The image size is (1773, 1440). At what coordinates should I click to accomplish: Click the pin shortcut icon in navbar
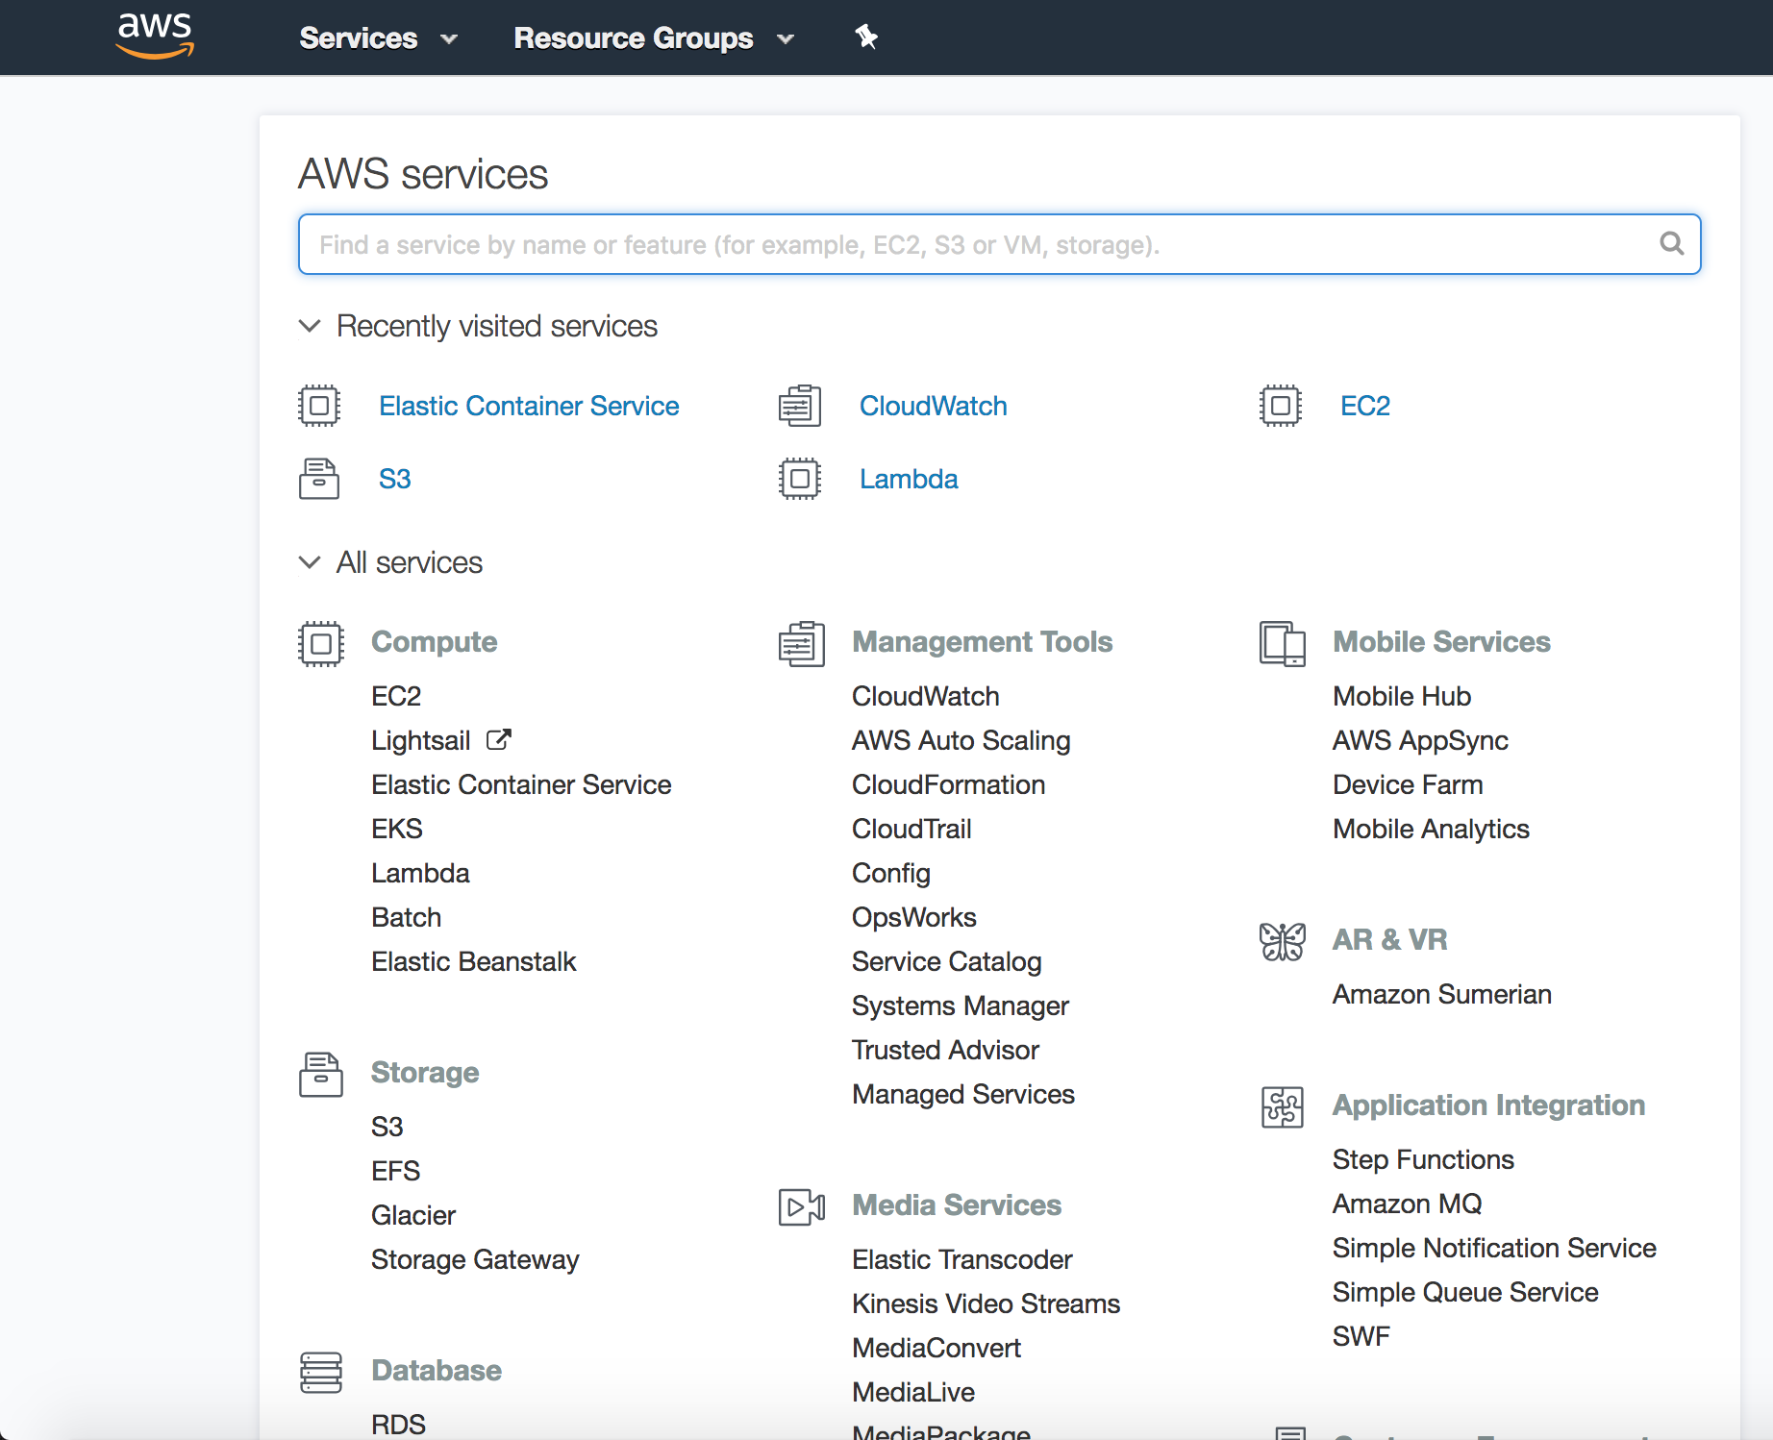(x=866, y=37)
